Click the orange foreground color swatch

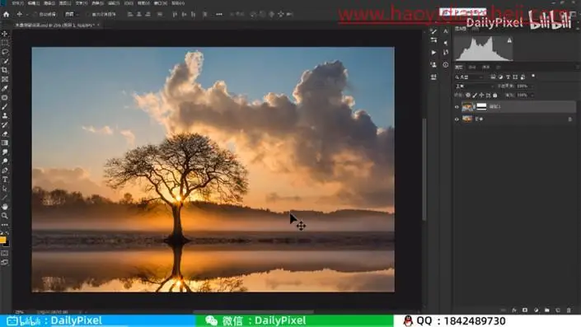(3, 240)
